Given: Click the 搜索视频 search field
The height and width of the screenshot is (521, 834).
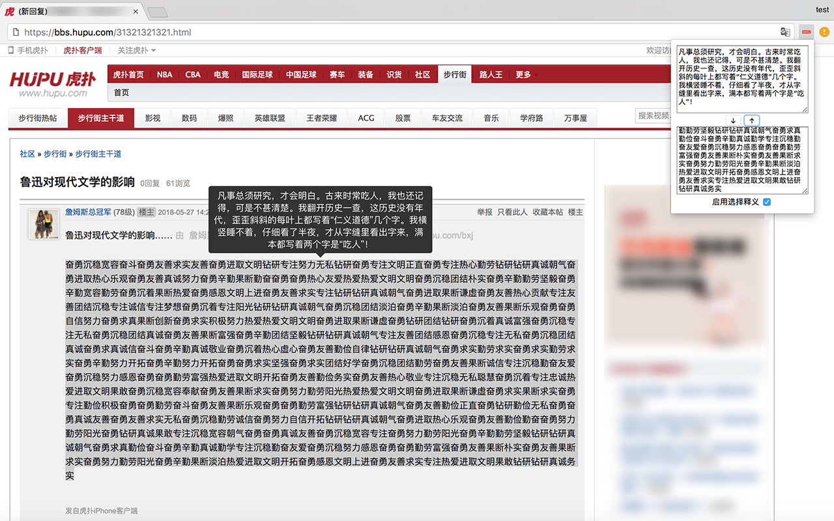Looking at the screenshot, I should 653,116.
